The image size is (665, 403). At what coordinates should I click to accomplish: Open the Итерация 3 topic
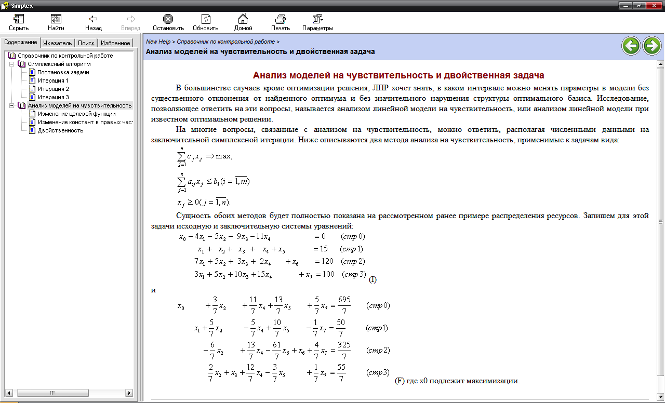[53, 97]
